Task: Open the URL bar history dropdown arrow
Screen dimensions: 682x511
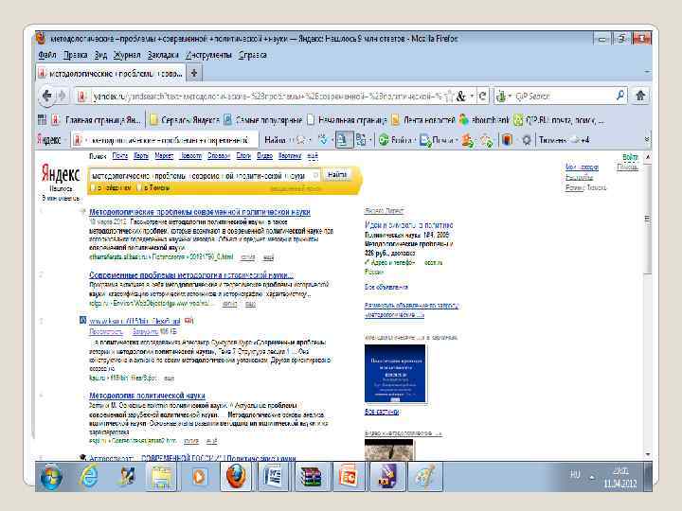Action: point(472,96)
